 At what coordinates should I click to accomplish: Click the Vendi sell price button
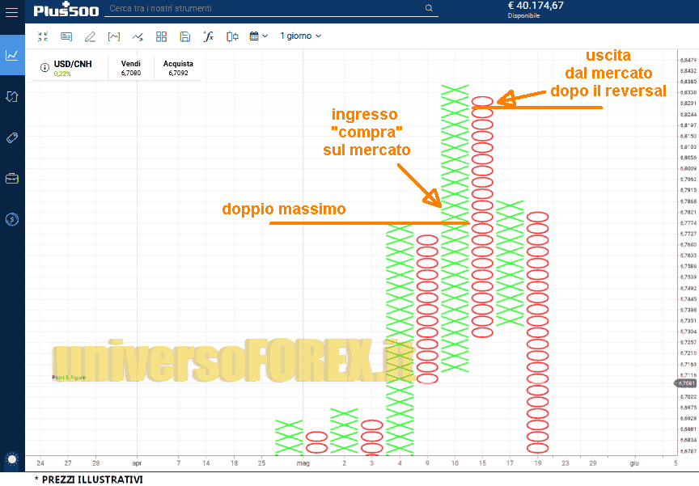pos(130,68)
